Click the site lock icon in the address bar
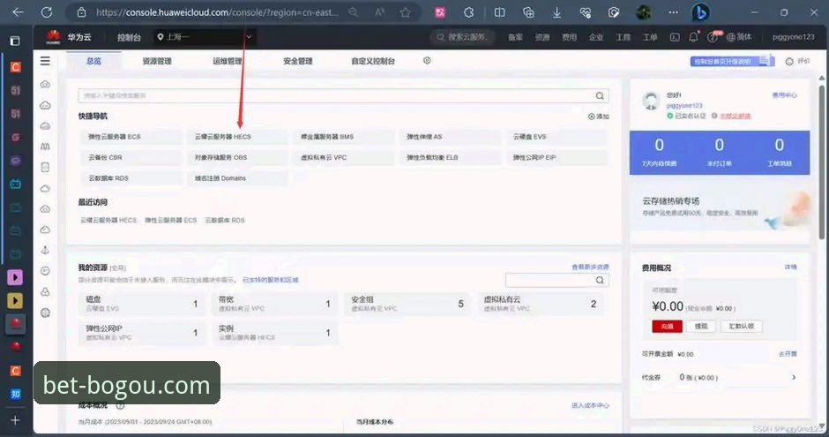 81,12
